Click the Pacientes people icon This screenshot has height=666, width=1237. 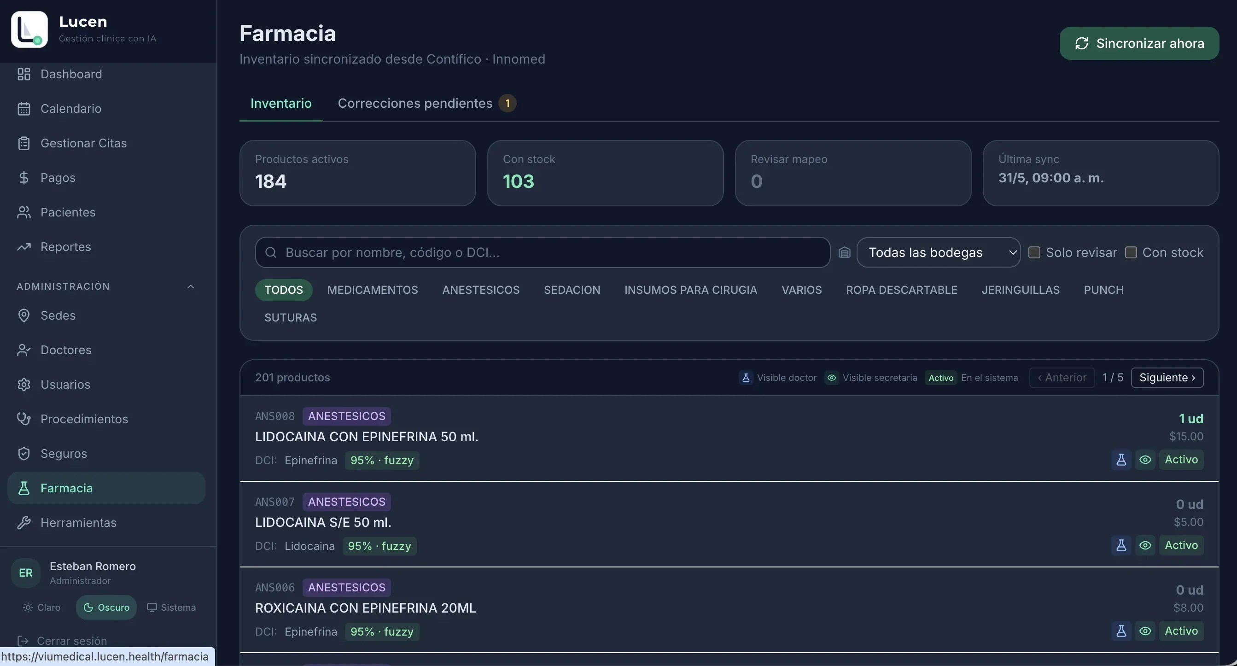[23, 212]
